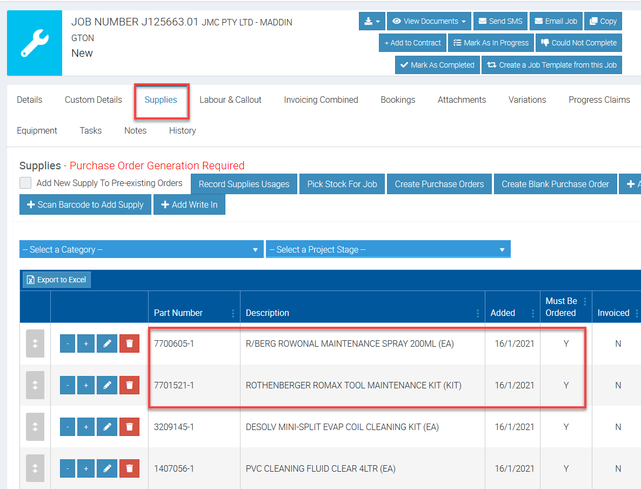This screenshot has width=641, height=489.
Task: Click Export to Excel
Action: [57, 280]
